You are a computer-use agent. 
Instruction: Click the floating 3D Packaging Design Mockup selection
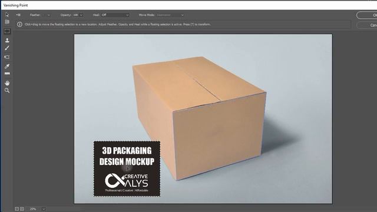coord(127,169)
